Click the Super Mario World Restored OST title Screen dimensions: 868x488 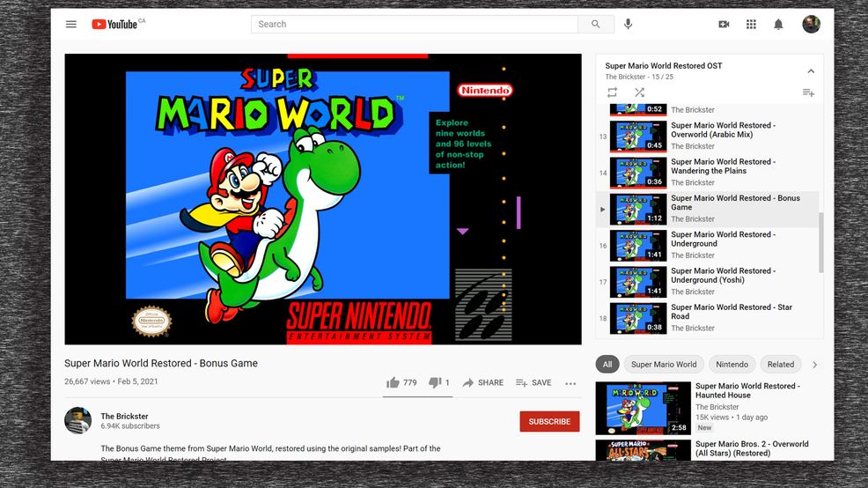663,65
